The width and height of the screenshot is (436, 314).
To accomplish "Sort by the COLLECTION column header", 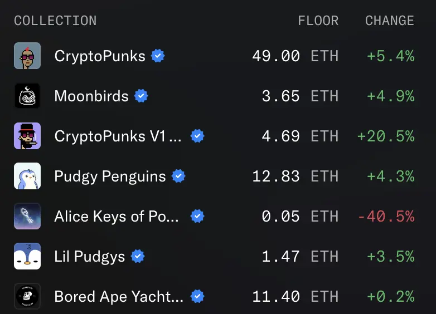I will click(55, 21).
